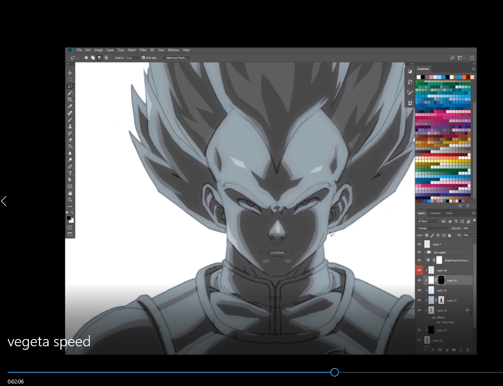Screen dimensions: 503x386
Task: Open the Overlay blend mode dropdown
Action: pyautogui.click(x=433, y=228)
